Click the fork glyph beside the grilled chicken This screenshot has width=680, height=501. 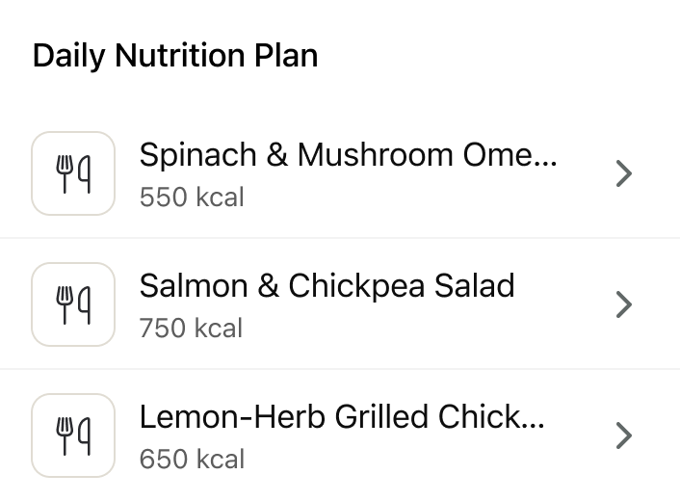click(65, 435)
